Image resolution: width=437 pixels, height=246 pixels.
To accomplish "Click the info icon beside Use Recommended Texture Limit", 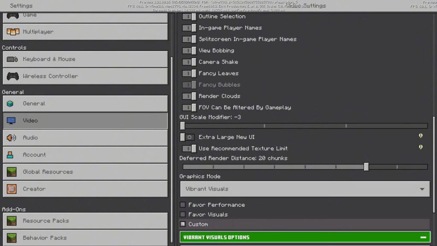I will click(420, 147).
